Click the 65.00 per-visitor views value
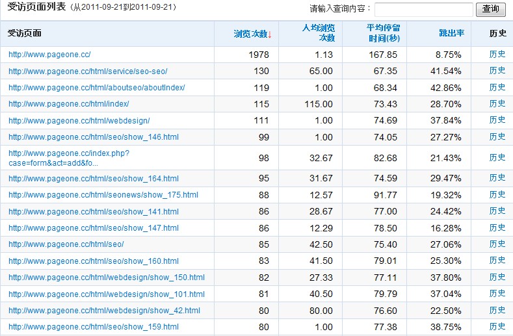The width and height of the screenshot is (513, 336). 321,71
